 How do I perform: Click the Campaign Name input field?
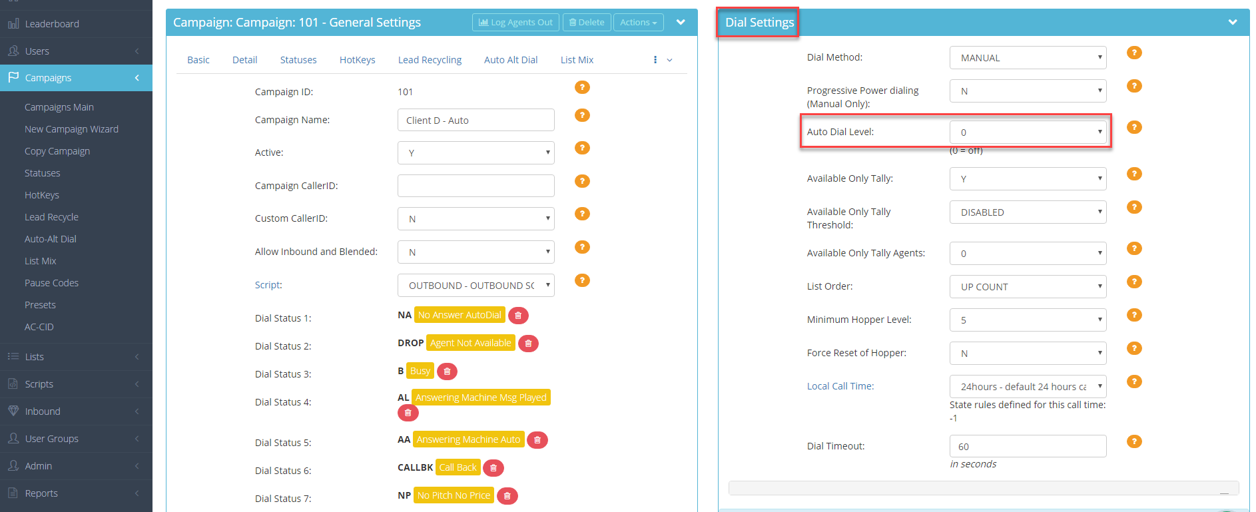coord(476,120)
